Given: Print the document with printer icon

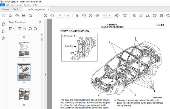Looking at the screenshot, I should [24, 16].
